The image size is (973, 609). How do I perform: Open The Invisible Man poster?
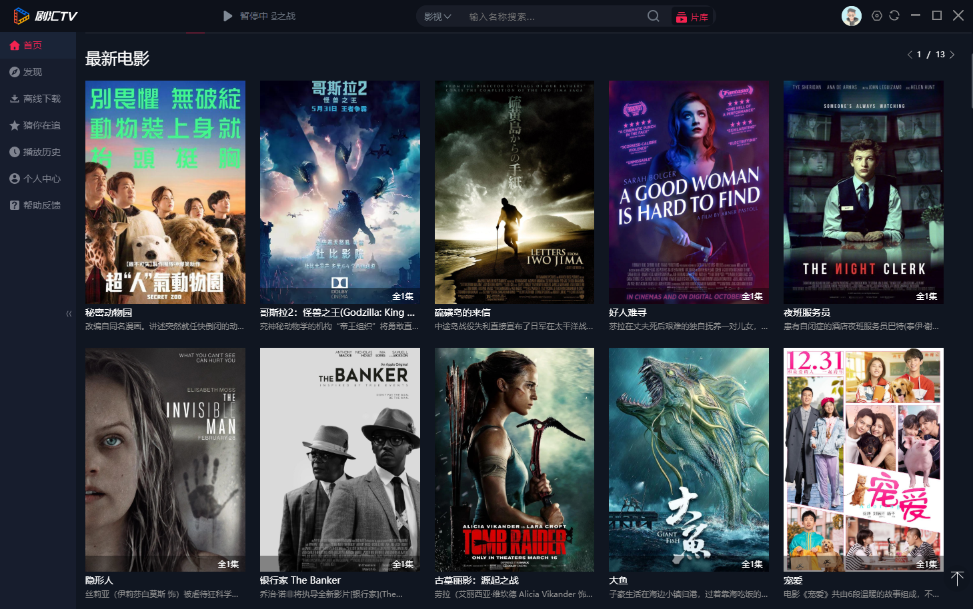(165, 460)
